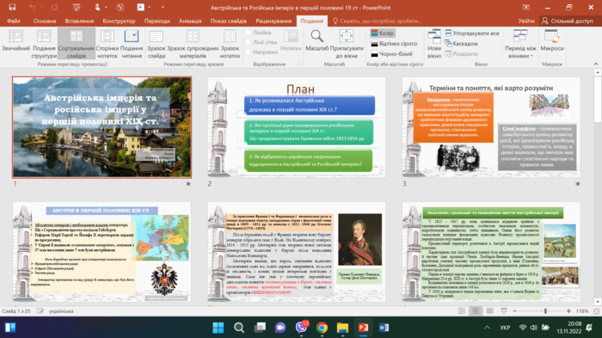Image resolution: width=602 pixels, height=338 pixels.
Task: Open the Zoom dialog (Масштаб)
Action: pyautogui.click(x=316, y=40)
